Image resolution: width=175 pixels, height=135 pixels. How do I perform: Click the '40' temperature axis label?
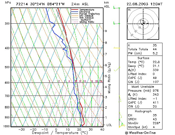click(x=102, y=129)
